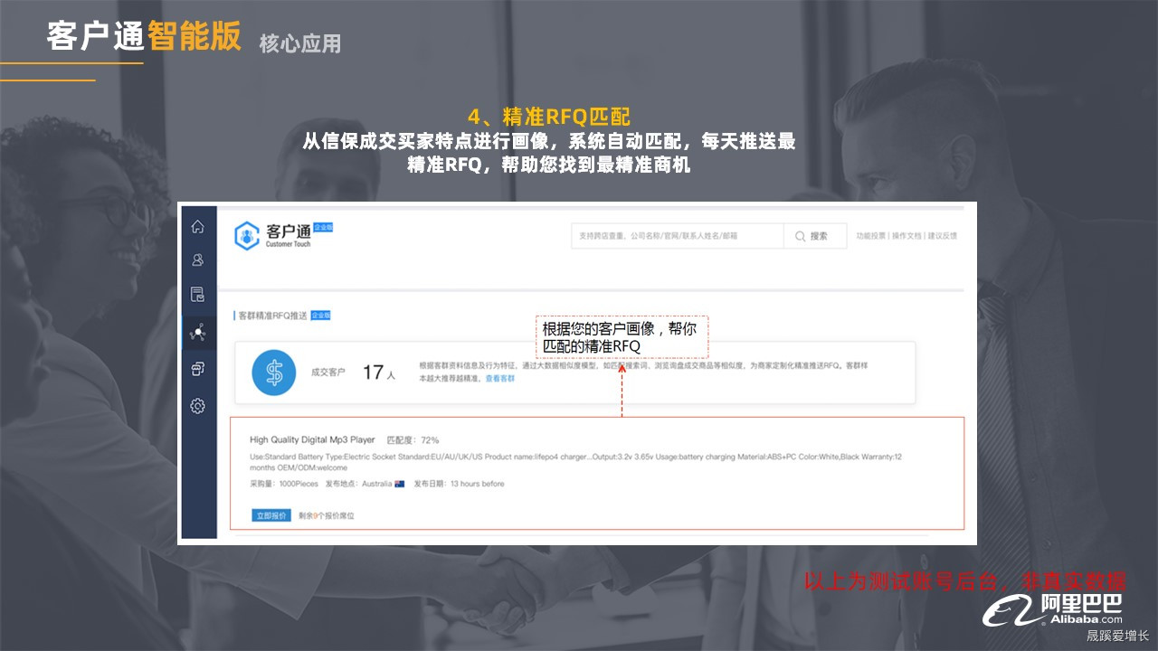
Task: Open the document list icon in the sidebar
Action: click(197, 294)
